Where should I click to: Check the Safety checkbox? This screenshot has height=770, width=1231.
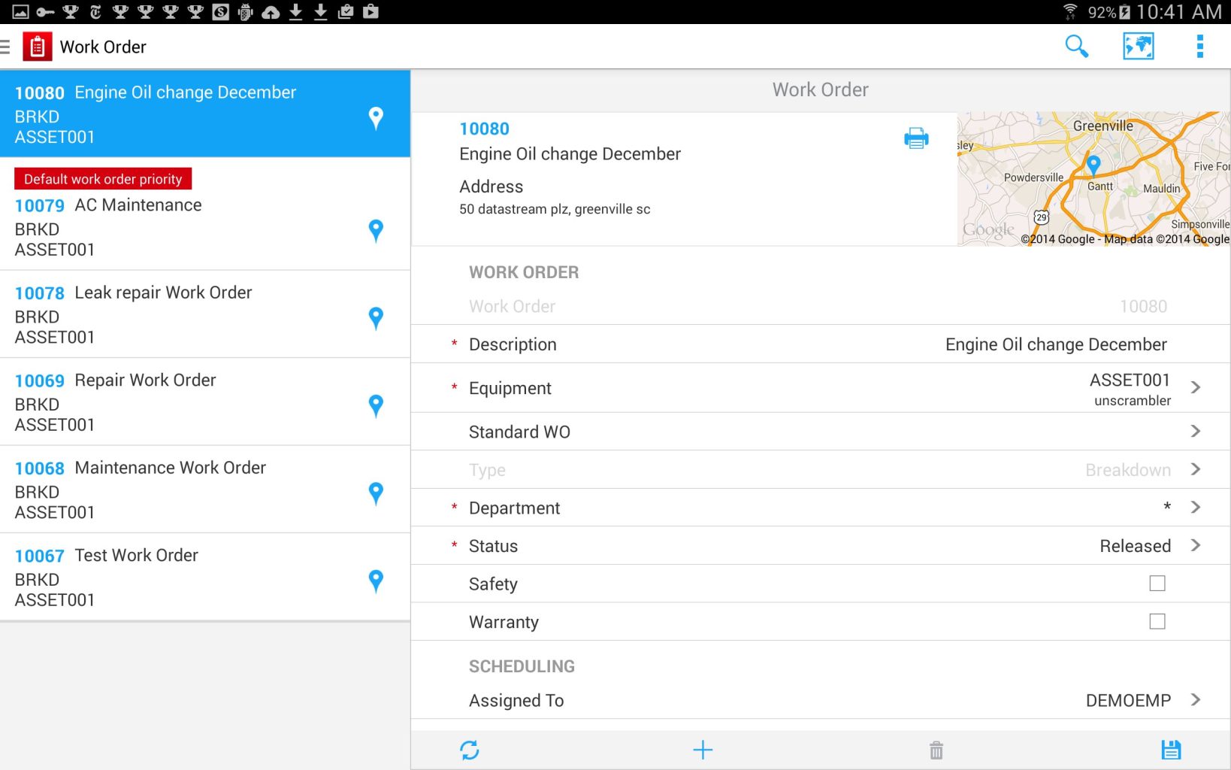coord(1157,584)
